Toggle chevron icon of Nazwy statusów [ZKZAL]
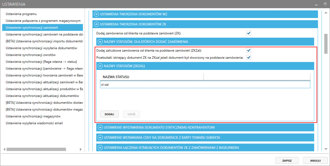This screenshot has width=330, height=166. pyautogui.click(x=100, y=66)
